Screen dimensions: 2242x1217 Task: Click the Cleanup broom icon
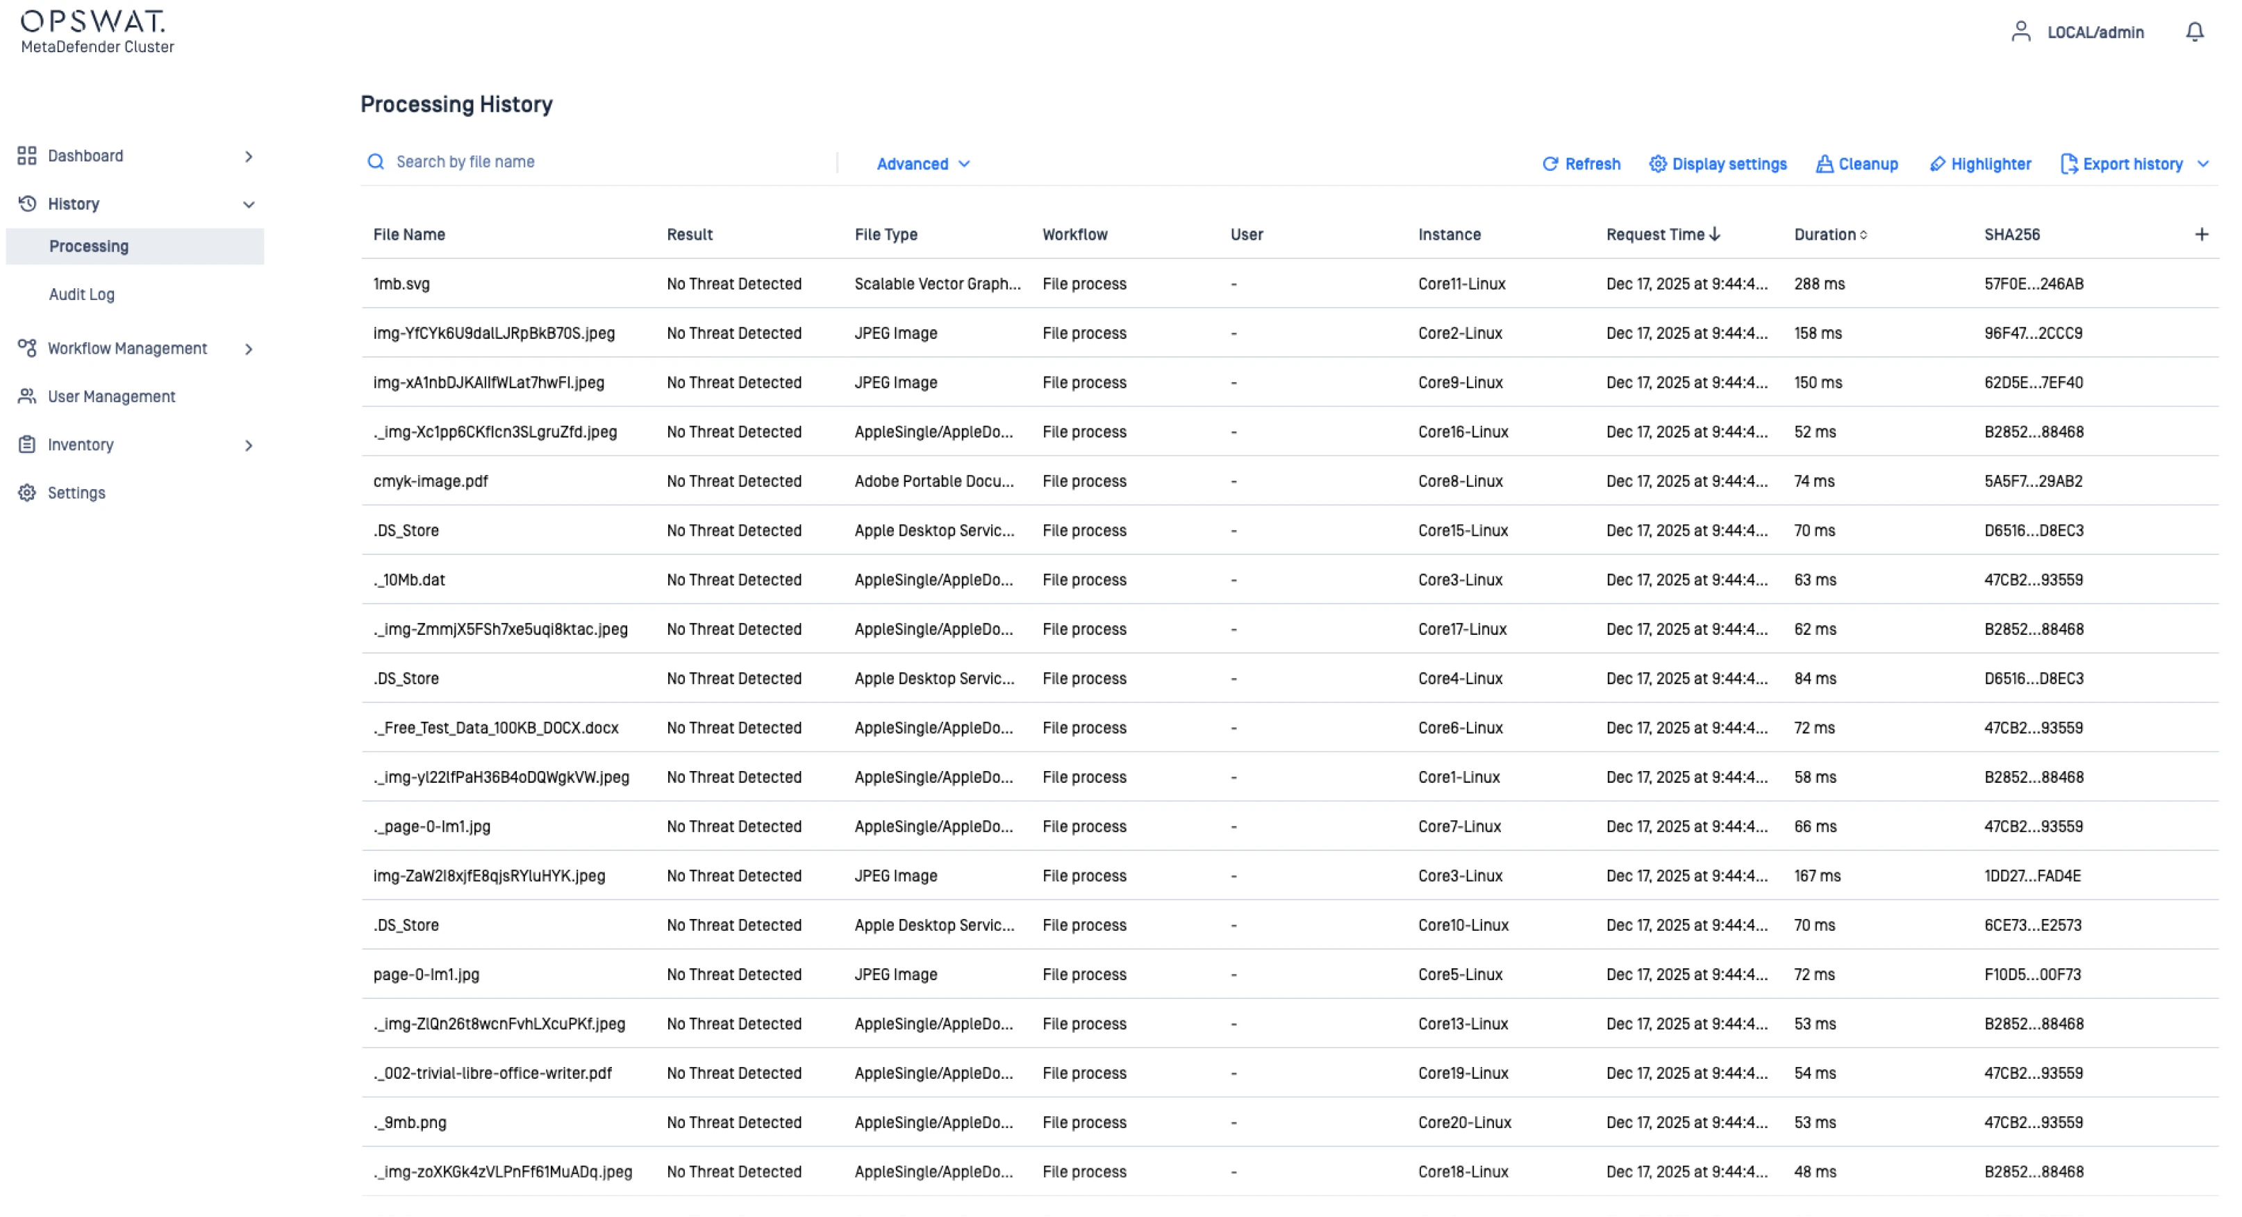1825,164
